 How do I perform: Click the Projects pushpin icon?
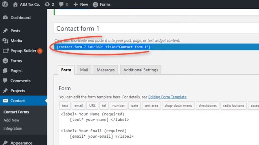[5, 91]
